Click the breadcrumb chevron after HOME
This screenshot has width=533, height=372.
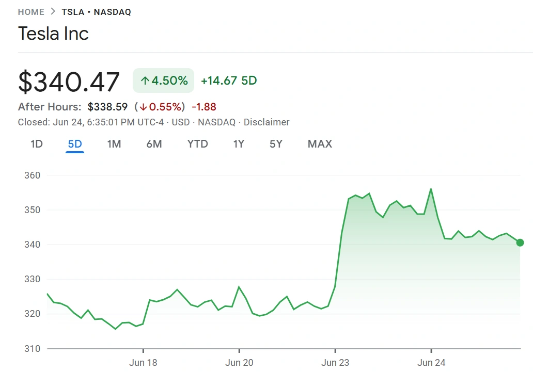pyautogui.click(x=53, y=11)
